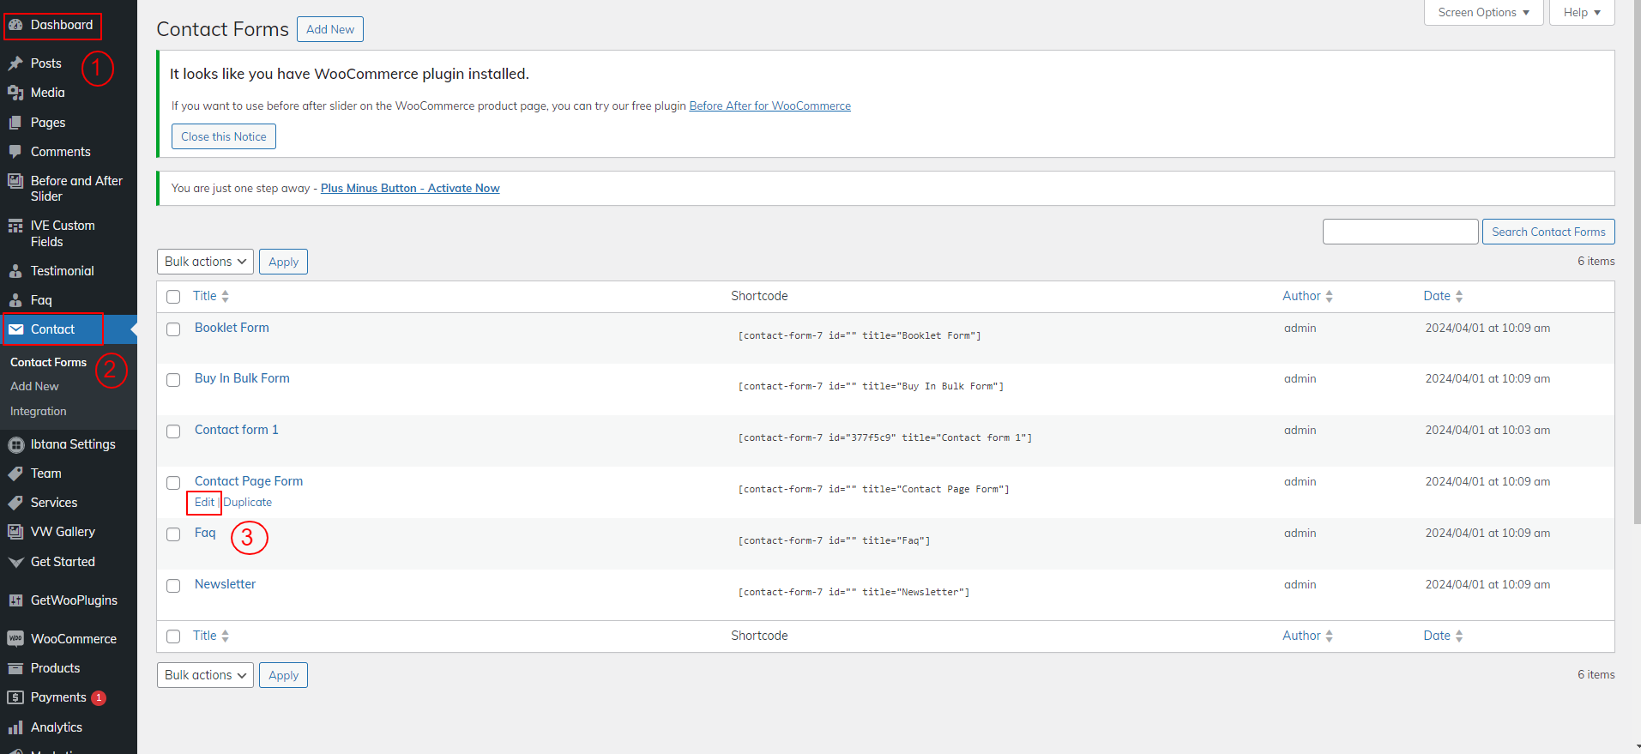Check the Booklet Form row checkbox
1641x754 pixels.
point(173,329)
